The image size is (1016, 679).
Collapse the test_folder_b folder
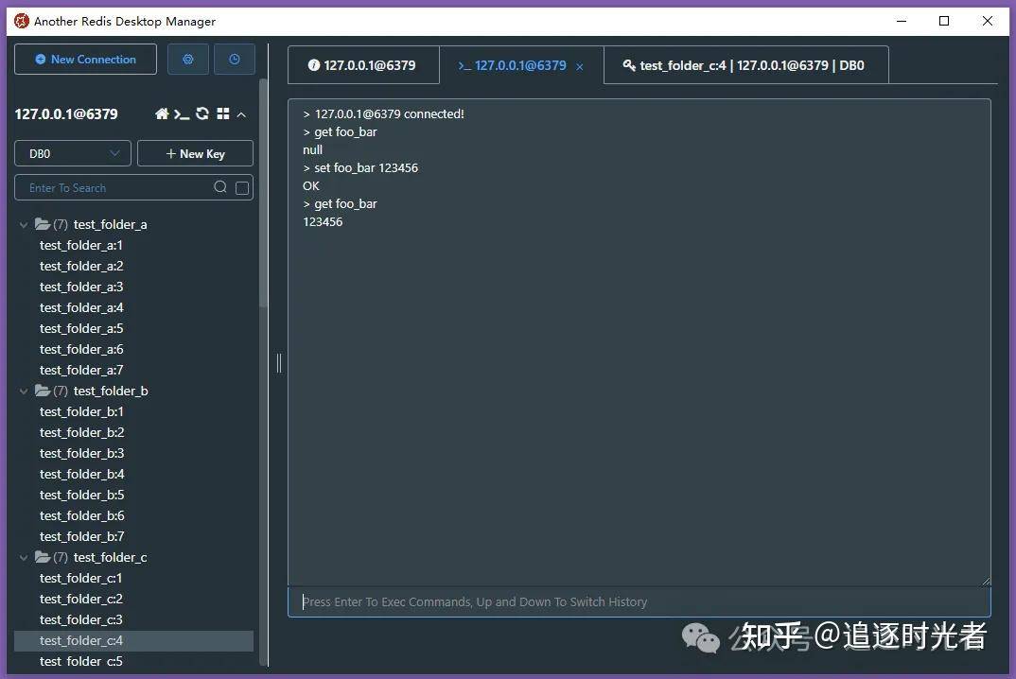point(24,392)
